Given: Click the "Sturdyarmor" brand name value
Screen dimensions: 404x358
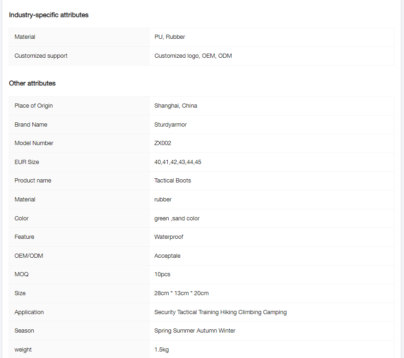Looking at the screenshot, I should point(171,125).
